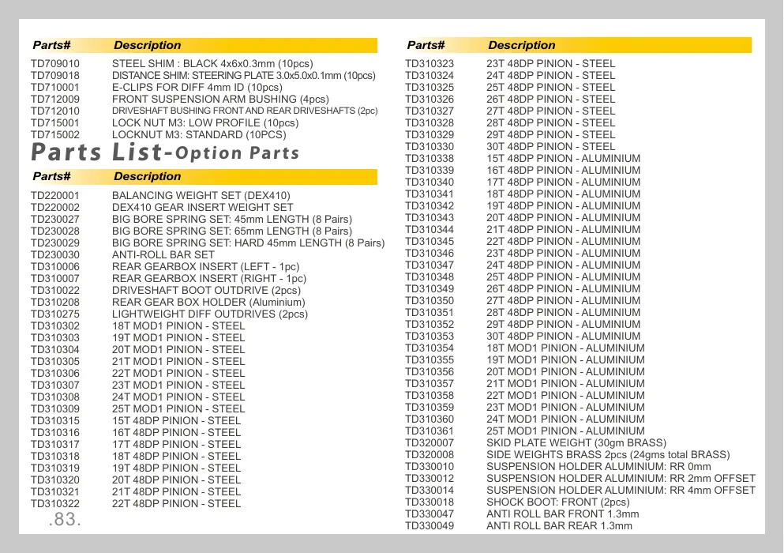Viewport: 784px width, 553px height.
Task: Click 30T 48DP PINION - STEEL row
Action: tap(510, 147)
